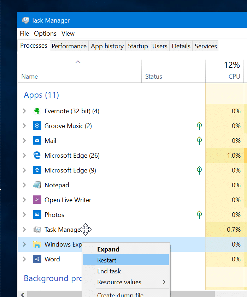Sort by the CPU column header

pyautogui.click(x=225, y=71)
